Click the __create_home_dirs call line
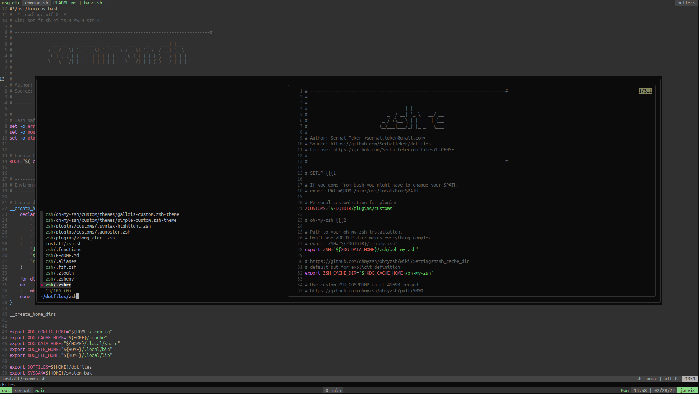Viewport: 699px width, 394px height. coord(33,314)
